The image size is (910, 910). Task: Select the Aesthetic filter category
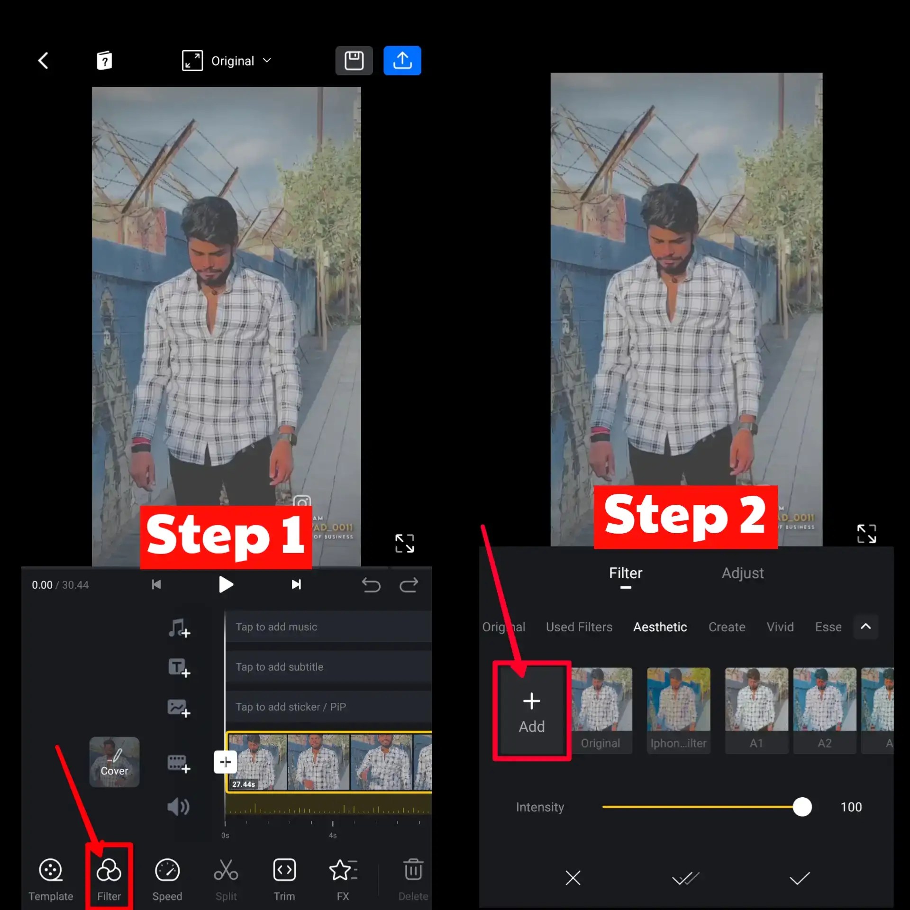[660, 627]
